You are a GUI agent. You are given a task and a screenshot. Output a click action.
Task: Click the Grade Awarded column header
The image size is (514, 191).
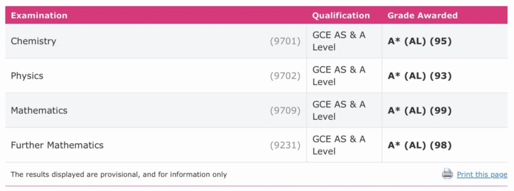pos(422,15)
